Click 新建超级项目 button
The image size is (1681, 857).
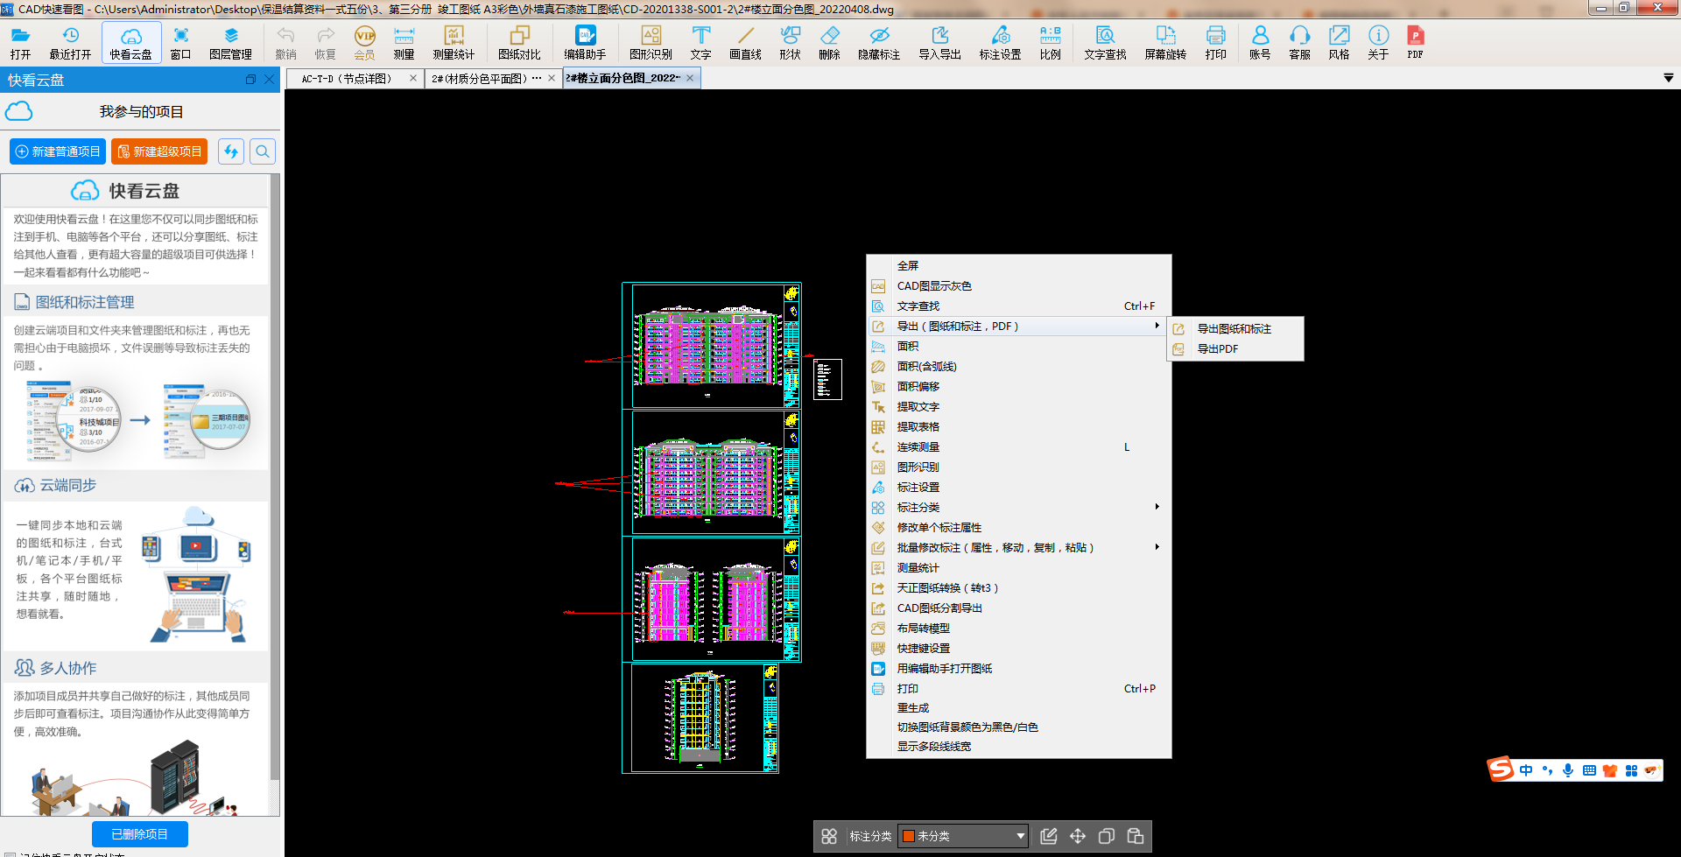click(159, 151)
